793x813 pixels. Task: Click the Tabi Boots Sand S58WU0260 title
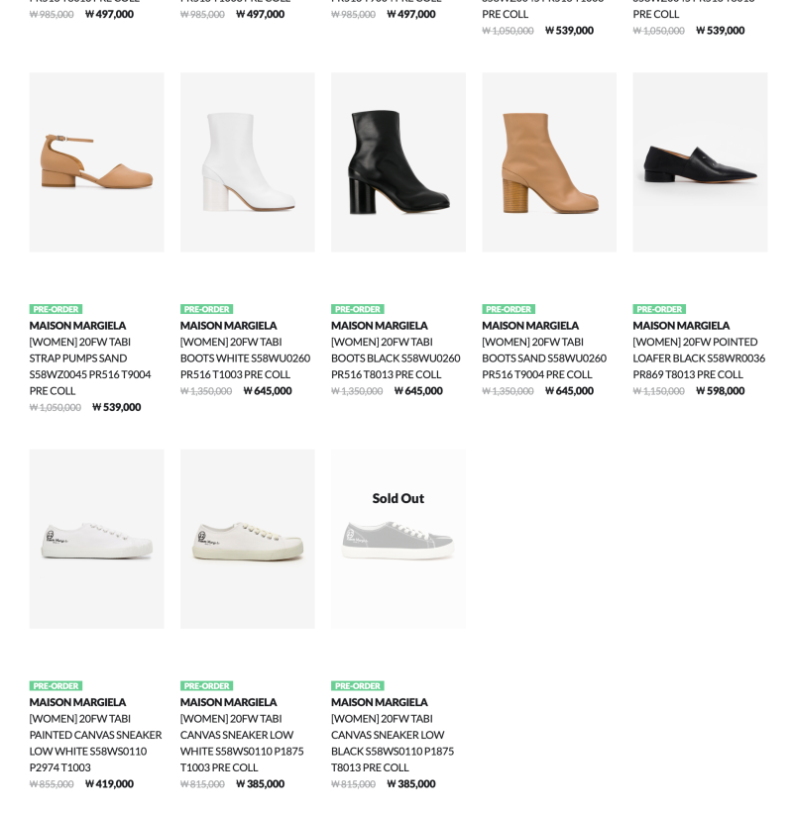(544, 358)
